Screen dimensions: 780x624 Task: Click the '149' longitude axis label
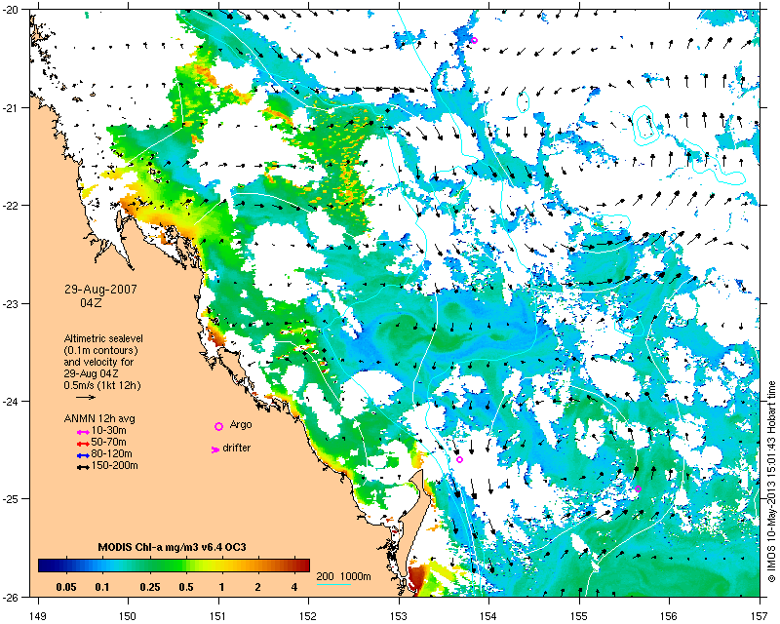tap(38, 615)
